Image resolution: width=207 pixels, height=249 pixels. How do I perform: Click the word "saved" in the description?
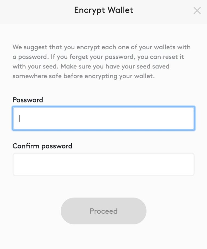(x=160, y=67)
